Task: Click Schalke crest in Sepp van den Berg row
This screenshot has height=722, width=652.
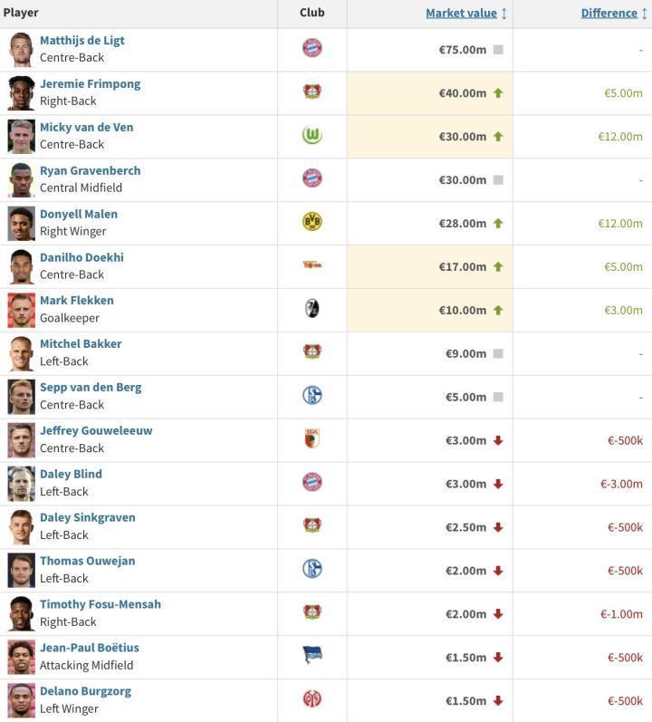Action: pyautogui.click(x=312, y=396)
